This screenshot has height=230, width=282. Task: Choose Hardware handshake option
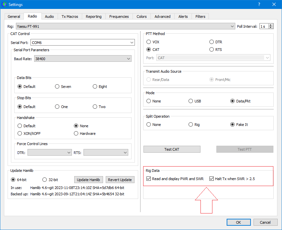76,134
